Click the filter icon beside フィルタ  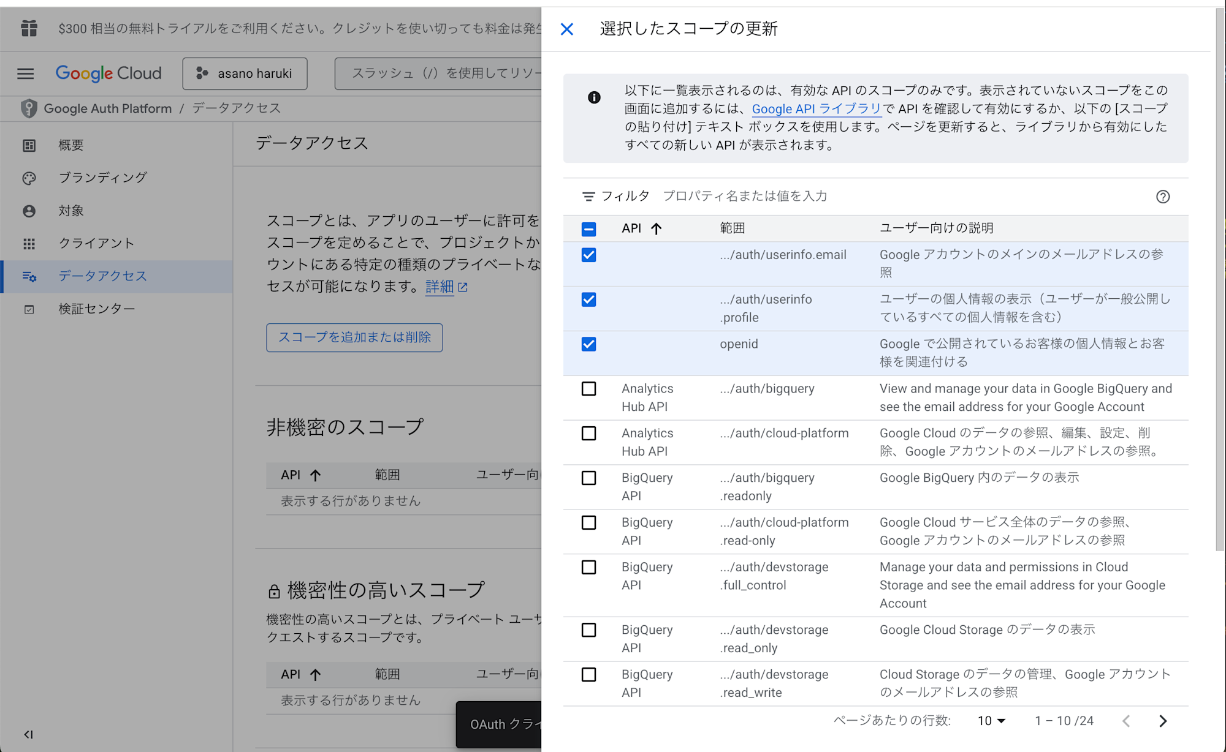coord(588,197)
